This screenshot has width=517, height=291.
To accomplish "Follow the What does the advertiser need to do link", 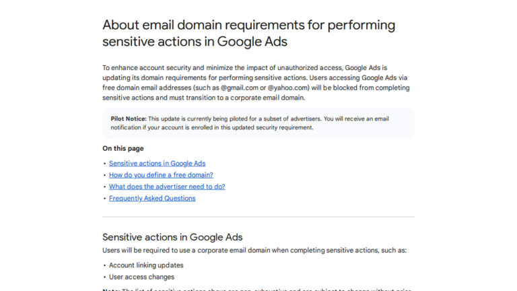I will click(167, 187).
